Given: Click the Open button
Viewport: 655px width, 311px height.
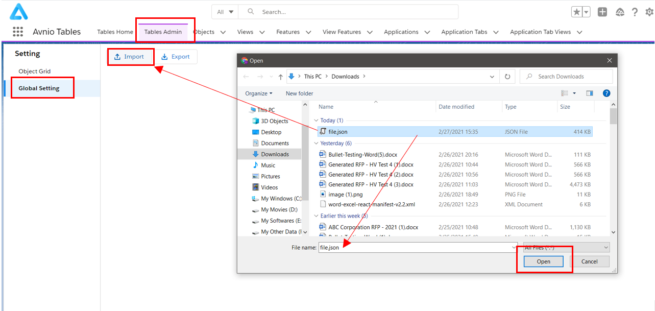Looking at the screenshot, I should pyautogui.click(x=543, y=261).
